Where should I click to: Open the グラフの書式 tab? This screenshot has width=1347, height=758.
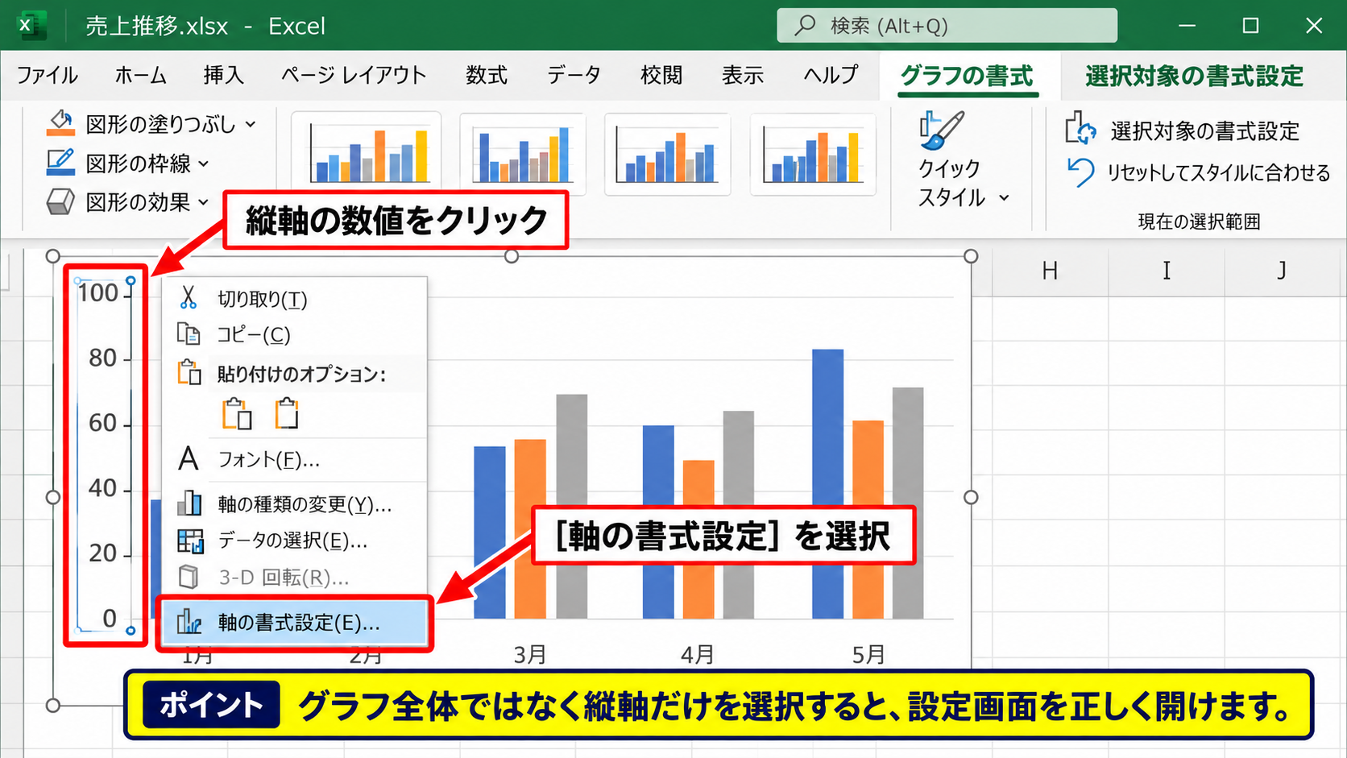pos(967,77)
